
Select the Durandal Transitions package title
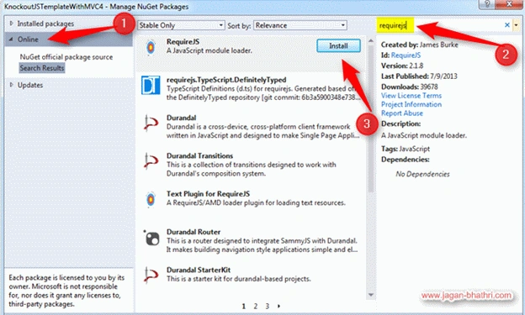[199, 156]
